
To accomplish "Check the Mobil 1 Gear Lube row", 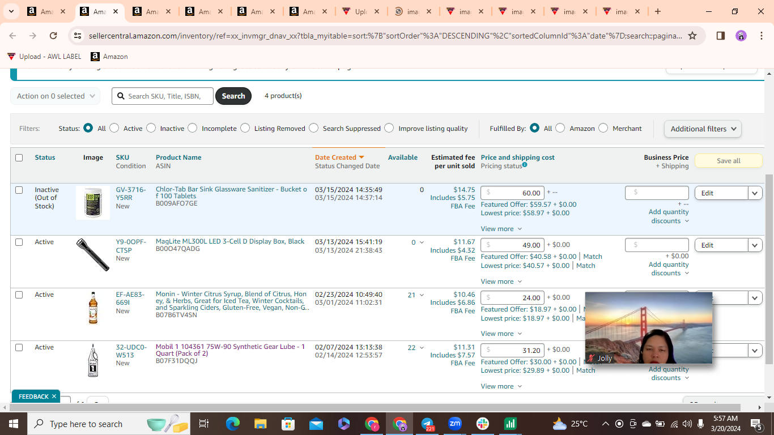I will click(x=19, y=347).
